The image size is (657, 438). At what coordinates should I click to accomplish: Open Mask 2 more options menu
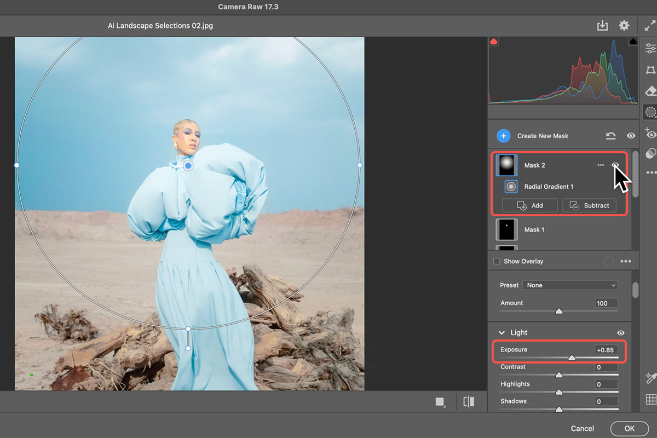click(x=601, y=165)
